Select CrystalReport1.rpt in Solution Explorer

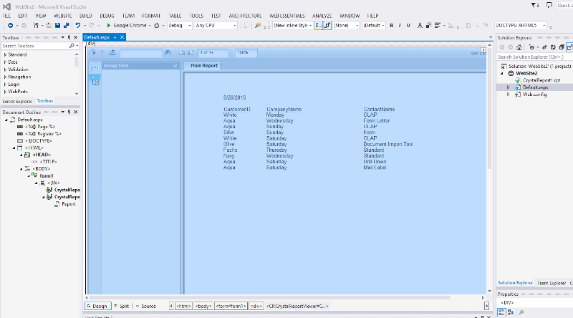(541, 80)
